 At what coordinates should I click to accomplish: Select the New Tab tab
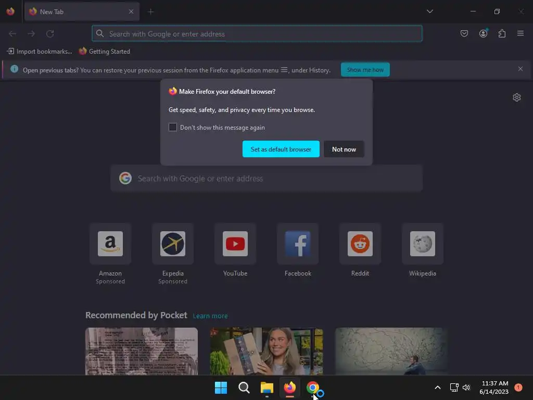82,11
